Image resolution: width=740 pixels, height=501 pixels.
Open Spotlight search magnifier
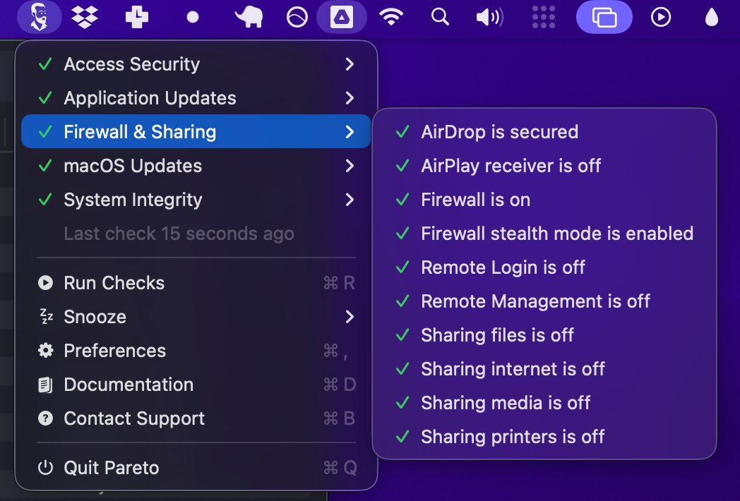[x=440, y=18]
